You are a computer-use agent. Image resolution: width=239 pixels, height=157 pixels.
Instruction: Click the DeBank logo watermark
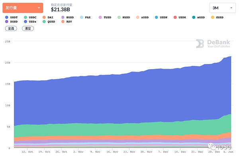coord(213,44)
